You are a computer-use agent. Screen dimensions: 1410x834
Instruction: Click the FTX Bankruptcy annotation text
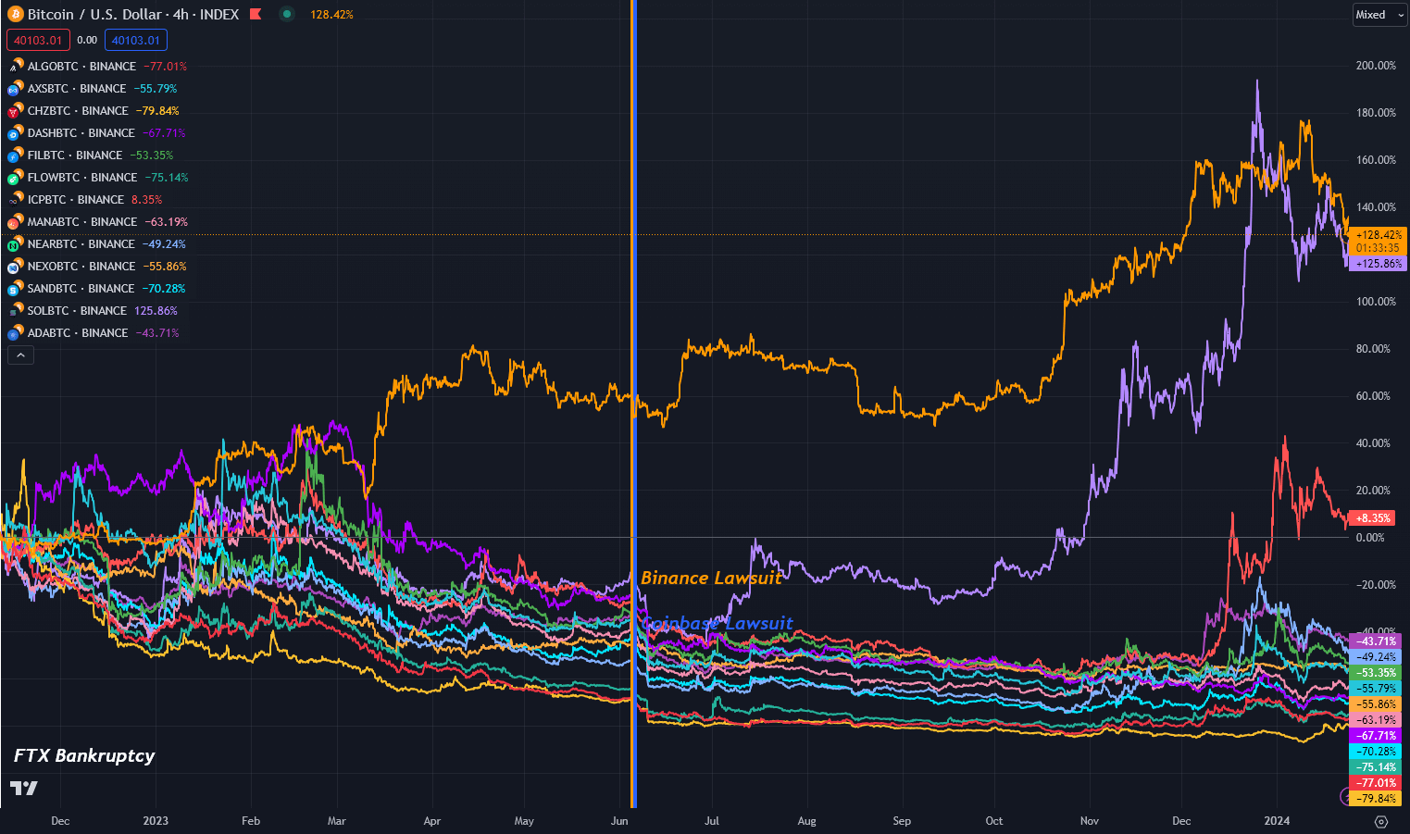click(x=84, y=755)
